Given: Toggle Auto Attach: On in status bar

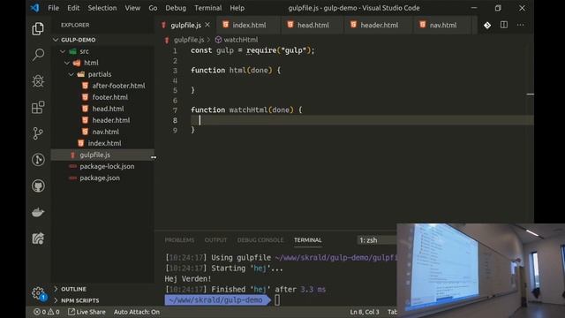Looking at the screenshot, I should coord(137,312).
